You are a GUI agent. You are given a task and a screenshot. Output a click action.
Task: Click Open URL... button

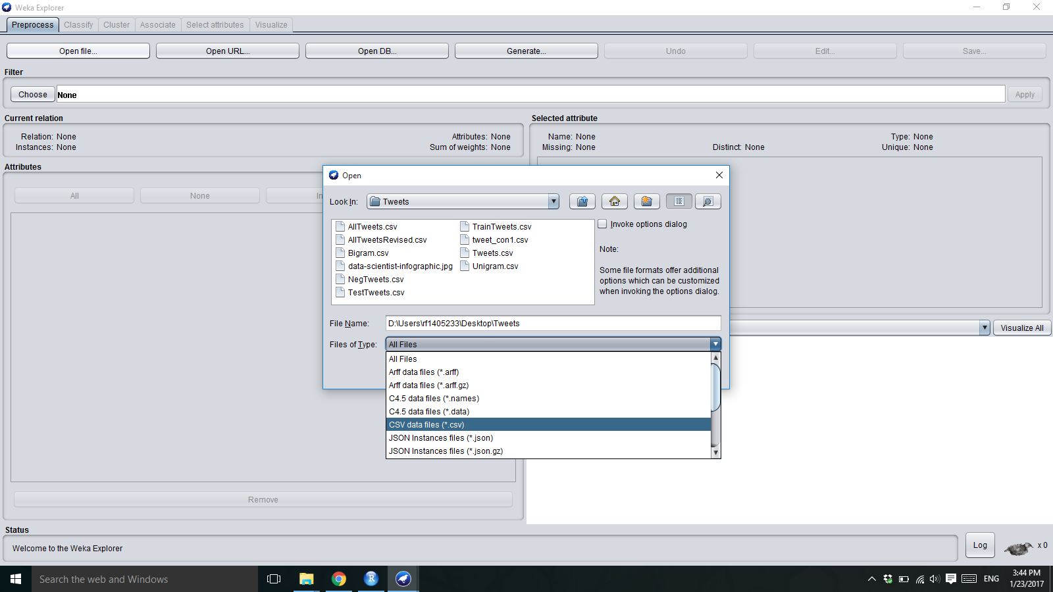228,51
